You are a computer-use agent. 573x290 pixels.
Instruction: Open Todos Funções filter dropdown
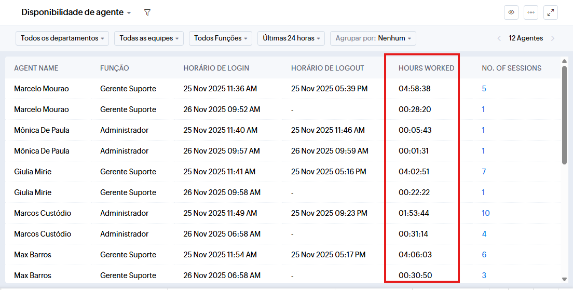click(x=221, y=38)
